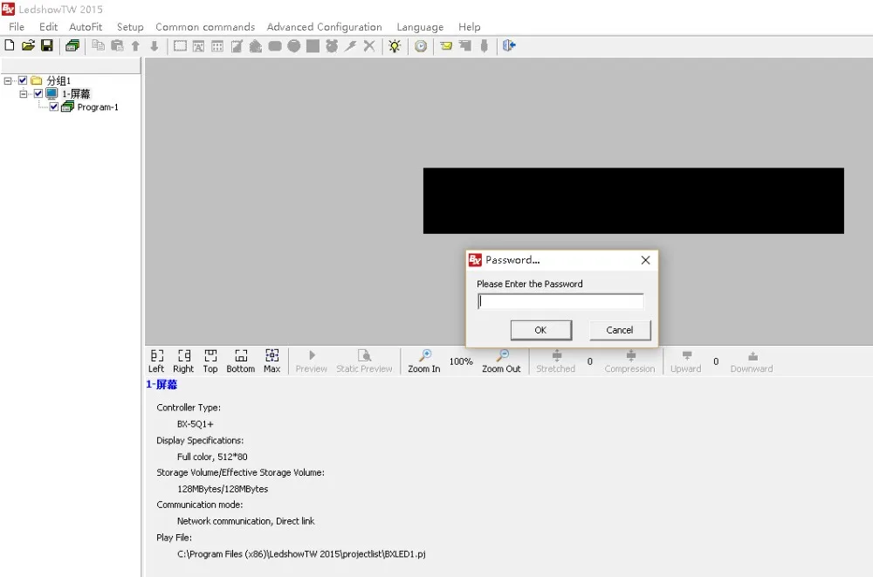Confirm the password with the OK button

coord(540,330)
